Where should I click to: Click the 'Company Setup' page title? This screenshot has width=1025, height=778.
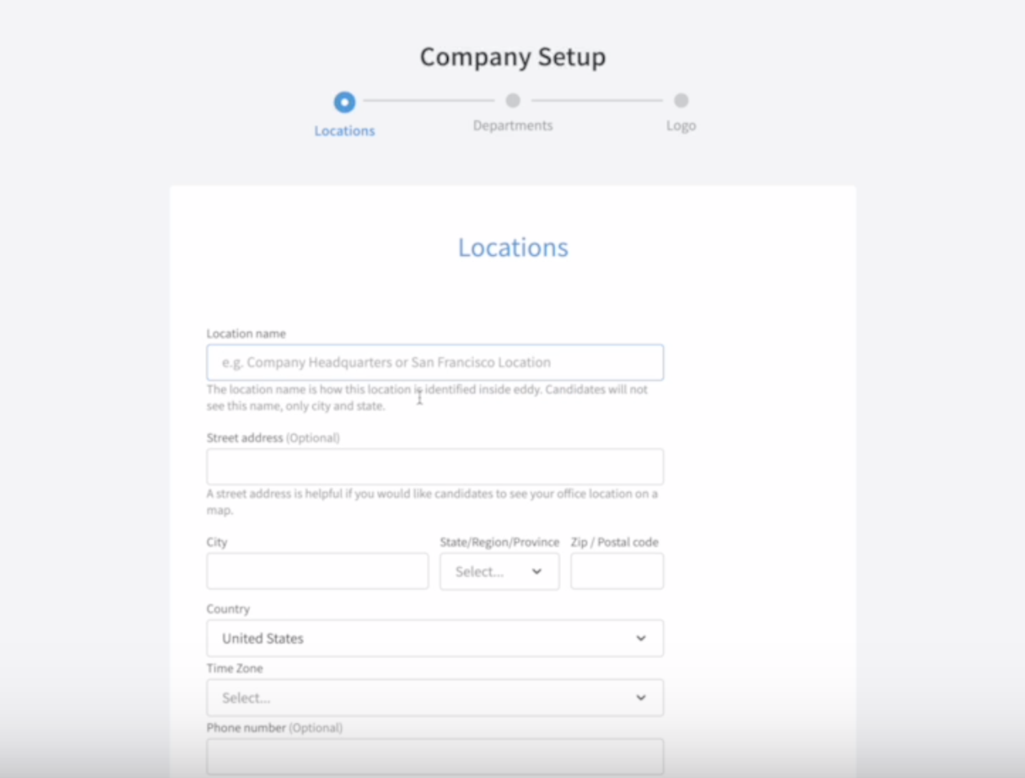tap(512, 57)
